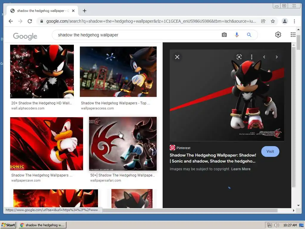Go to Google home via the logo
This screenshot has width=305, height=229.
click(25, 36)
